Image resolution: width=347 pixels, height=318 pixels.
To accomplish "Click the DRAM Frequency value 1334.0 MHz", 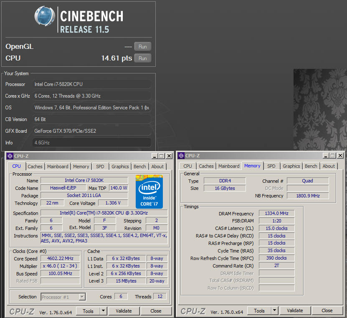I will click(276, 213).
